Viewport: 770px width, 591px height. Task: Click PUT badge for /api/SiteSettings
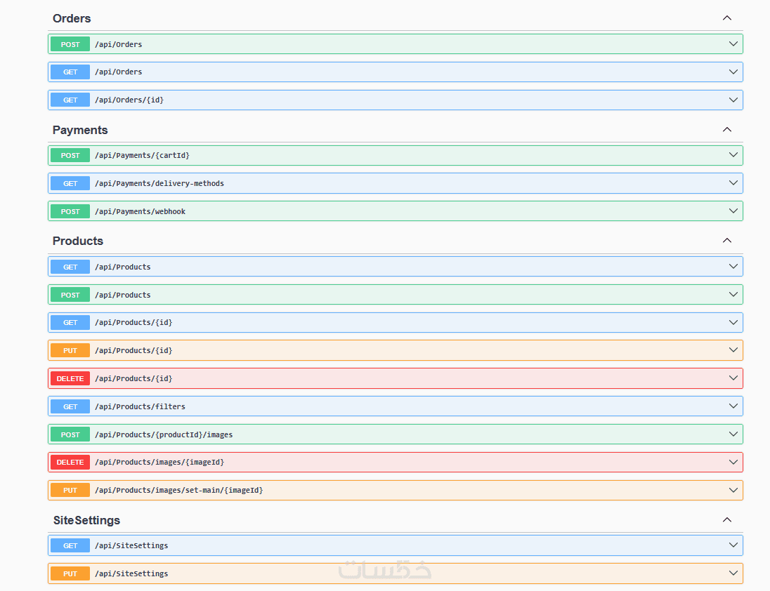[70, 573]
